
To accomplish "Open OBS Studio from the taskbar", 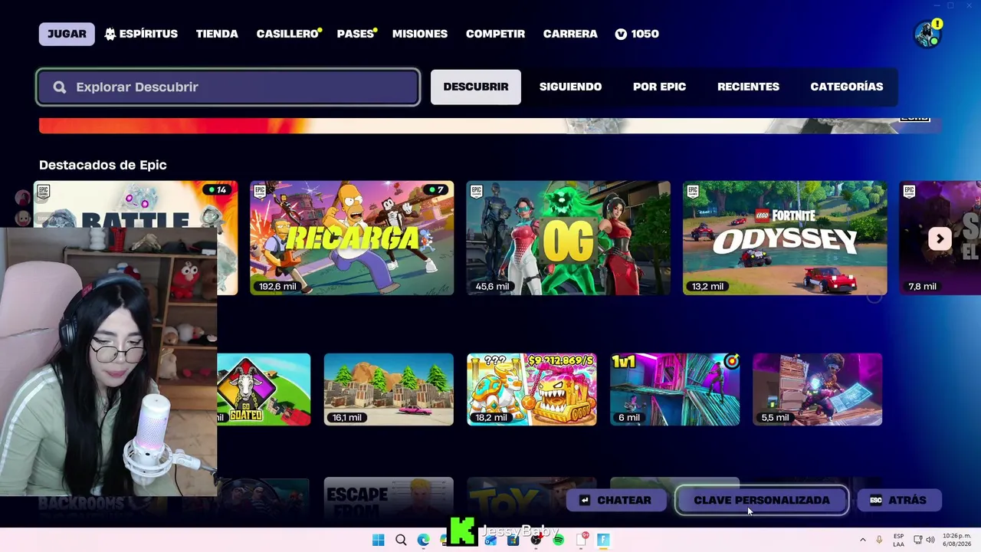I will (536, 540).
